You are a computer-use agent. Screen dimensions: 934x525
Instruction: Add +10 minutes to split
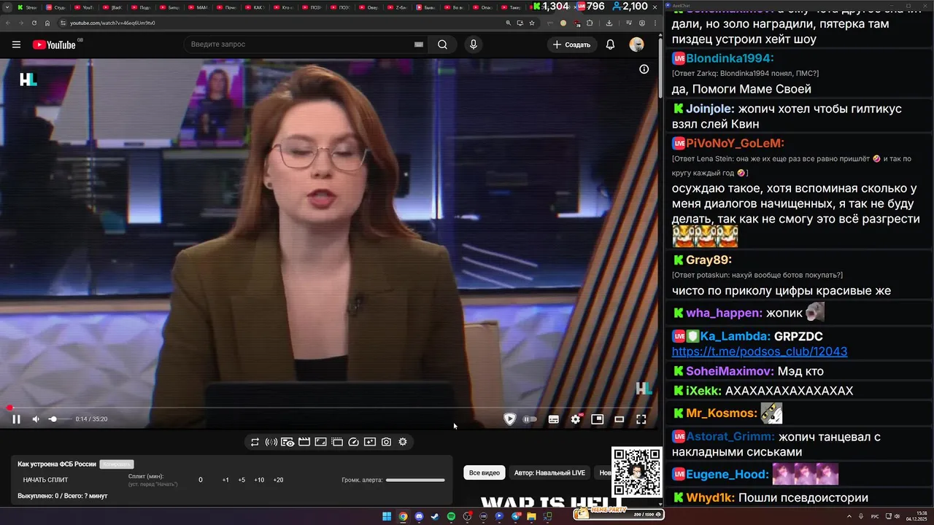click(259, 480)
